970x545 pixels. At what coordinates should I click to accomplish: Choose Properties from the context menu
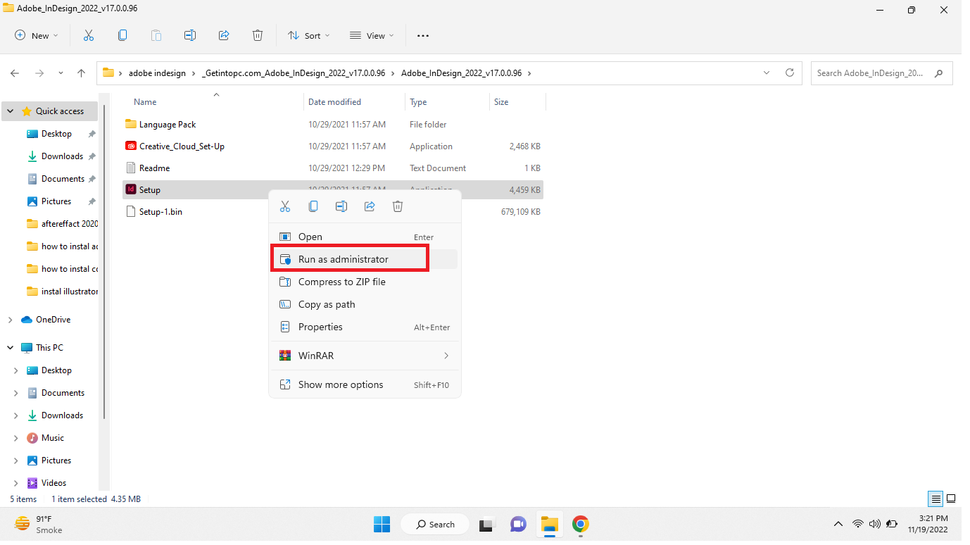point(365,327)
